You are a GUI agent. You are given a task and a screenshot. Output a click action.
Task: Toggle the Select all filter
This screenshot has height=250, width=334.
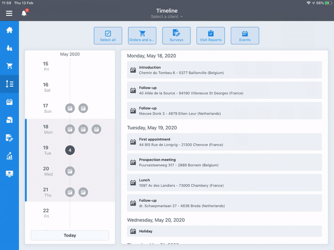[x=108, y=36]
